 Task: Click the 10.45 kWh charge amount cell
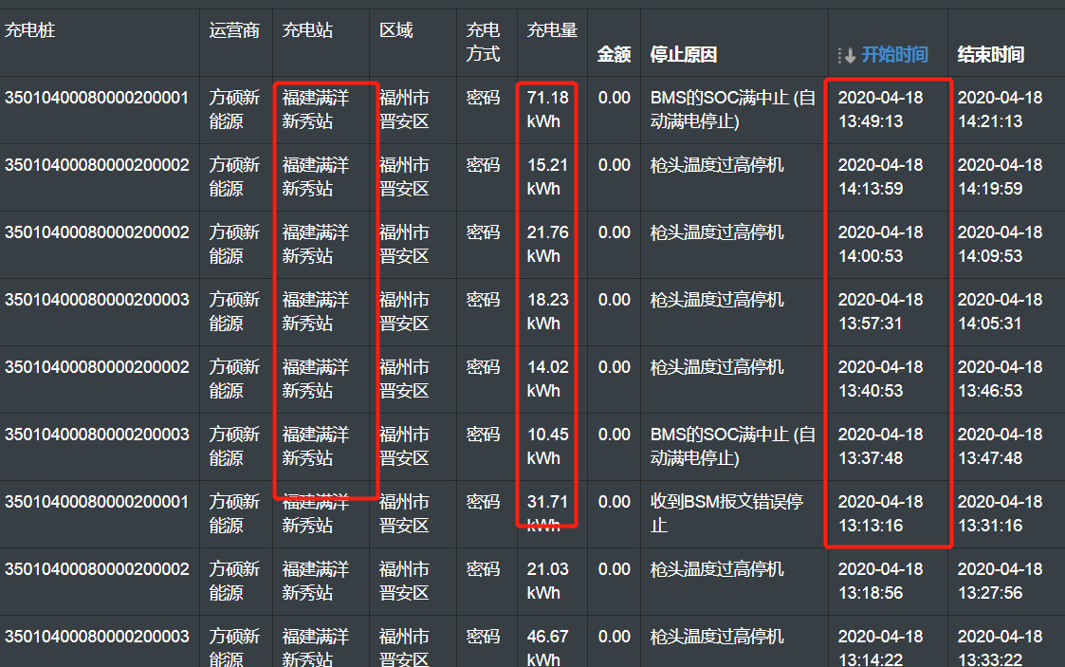[x=547, y=446]
